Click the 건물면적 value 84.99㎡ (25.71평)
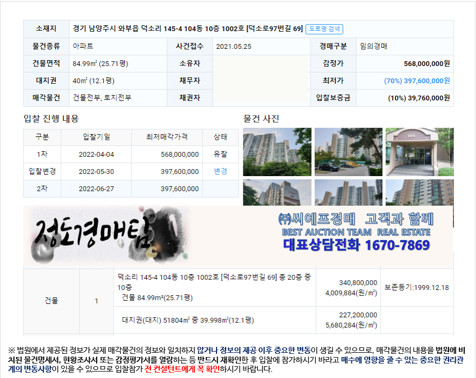 (x=100, y=63)
